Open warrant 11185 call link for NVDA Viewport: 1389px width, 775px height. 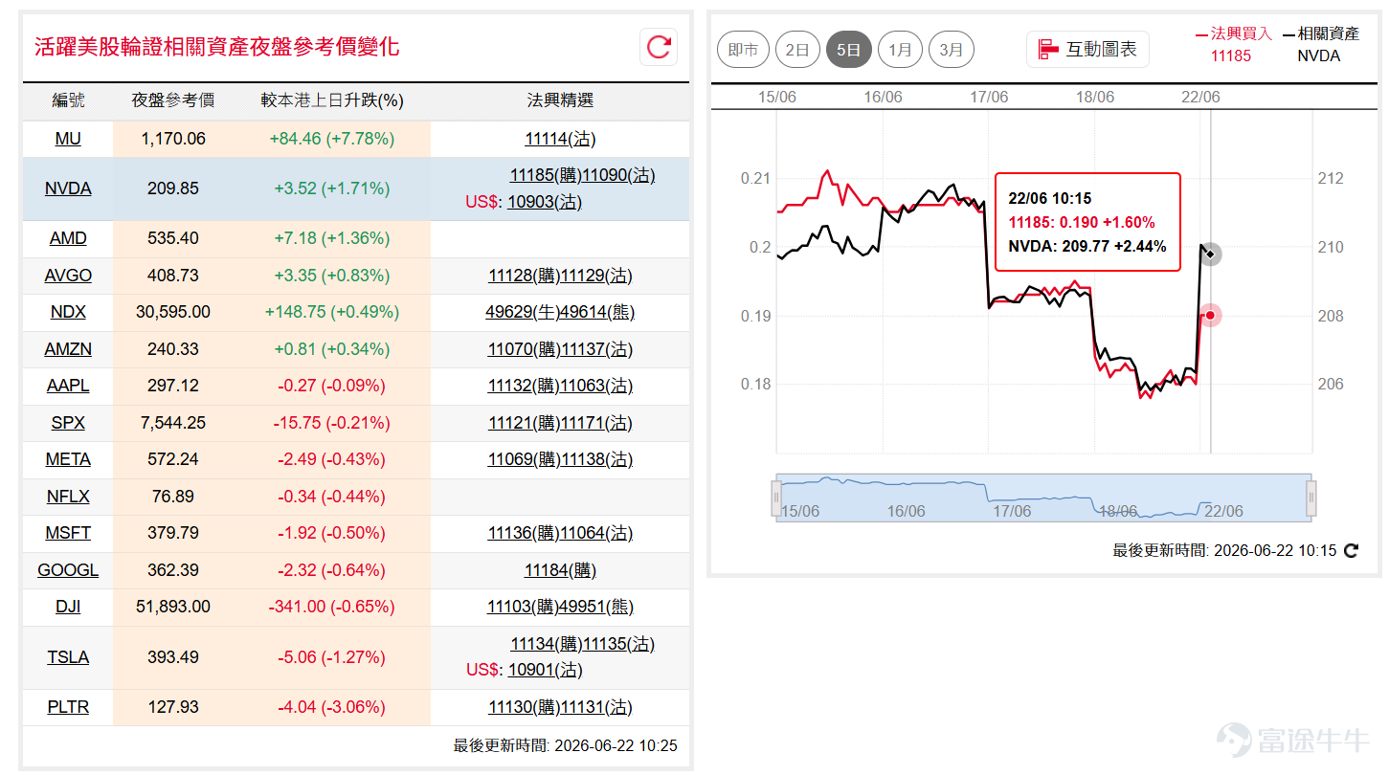click(547, 175)
